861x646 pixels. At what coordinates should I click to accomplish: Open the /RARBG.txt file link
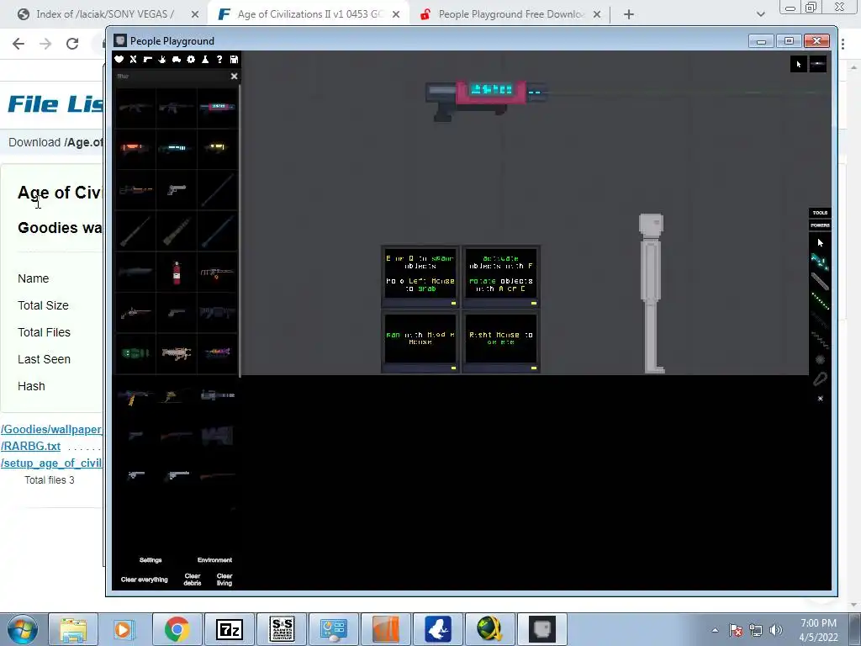(31, 446)
